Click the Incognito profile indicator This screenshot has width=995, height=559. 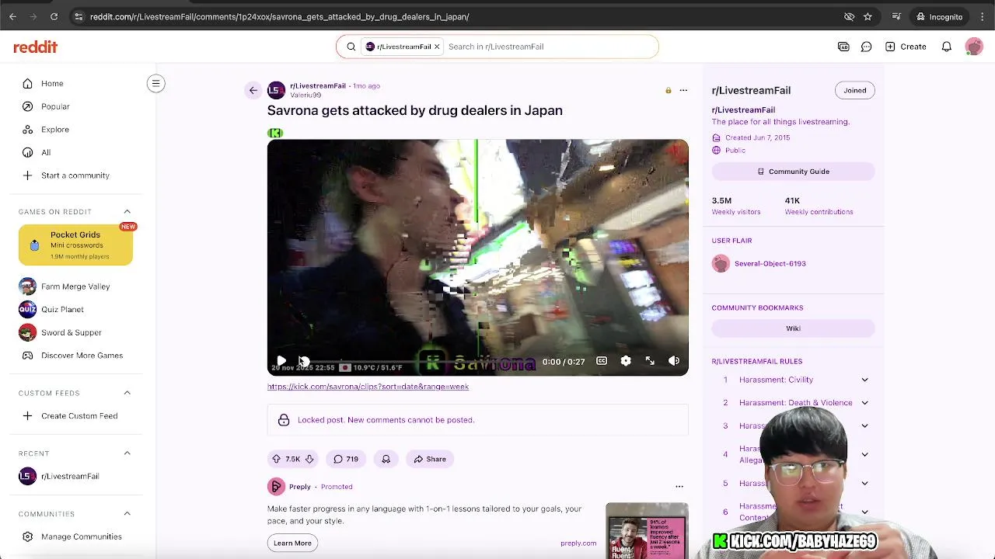(x=939, y=16)
